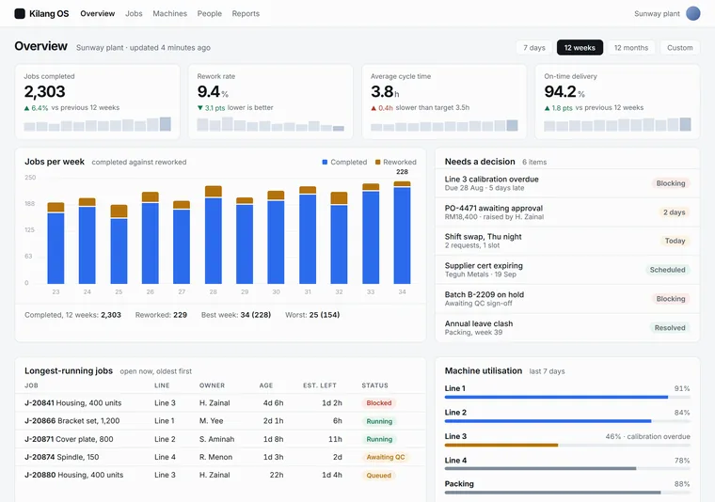Click the Line 2 utilisation bar

567,421
